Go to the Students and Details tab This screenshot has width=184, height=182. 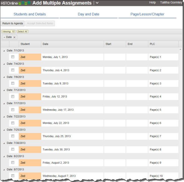pos(30,14)
